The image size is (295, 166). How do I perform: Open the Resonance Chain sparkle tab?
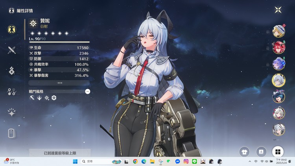(x=12, y=113)
